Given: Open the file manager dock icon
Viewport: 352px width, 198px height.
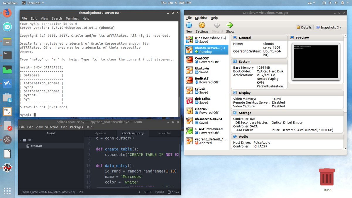Looking at the screenshot, I should point(7,41).
